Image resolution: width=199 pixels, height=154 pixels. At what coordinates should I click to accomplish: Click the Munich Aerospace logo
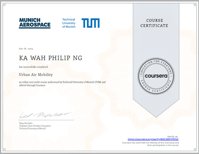(35, 23)
